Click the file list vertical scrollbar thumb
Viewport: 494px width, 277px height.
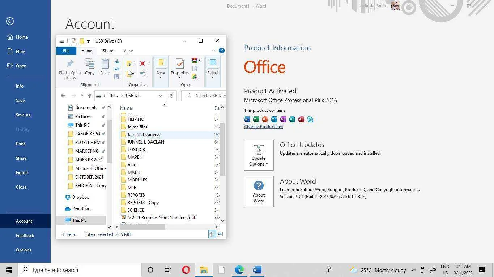(222, 149)
